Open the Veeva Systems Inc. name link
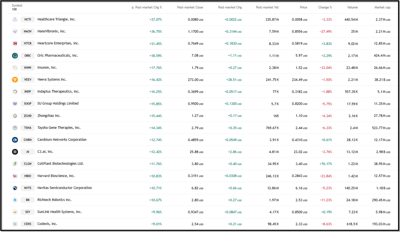 [x=52, y=80]
